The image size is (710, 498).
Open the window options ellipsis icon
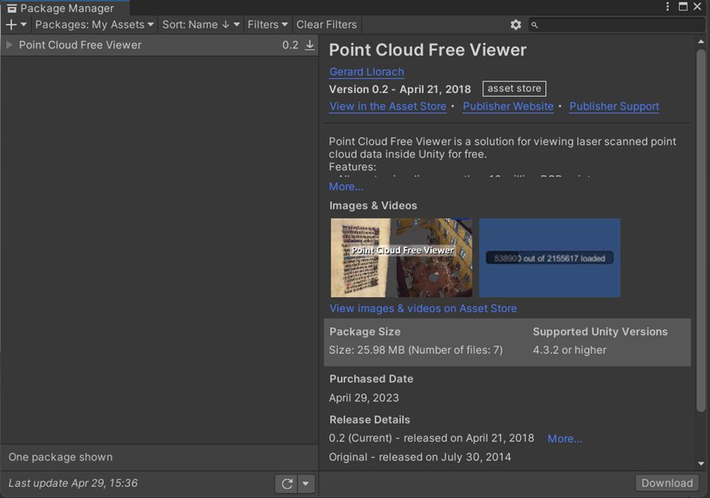tap(667, 6)
